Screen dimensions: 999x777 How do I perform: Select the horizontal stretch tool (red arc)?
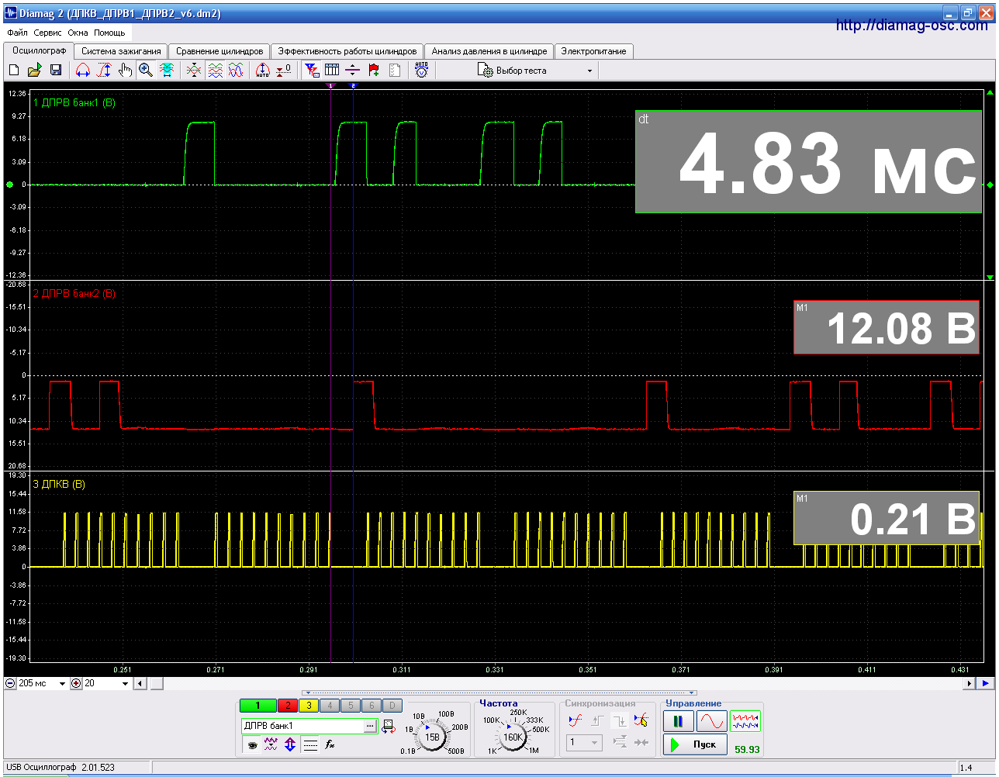pos(83,71)
